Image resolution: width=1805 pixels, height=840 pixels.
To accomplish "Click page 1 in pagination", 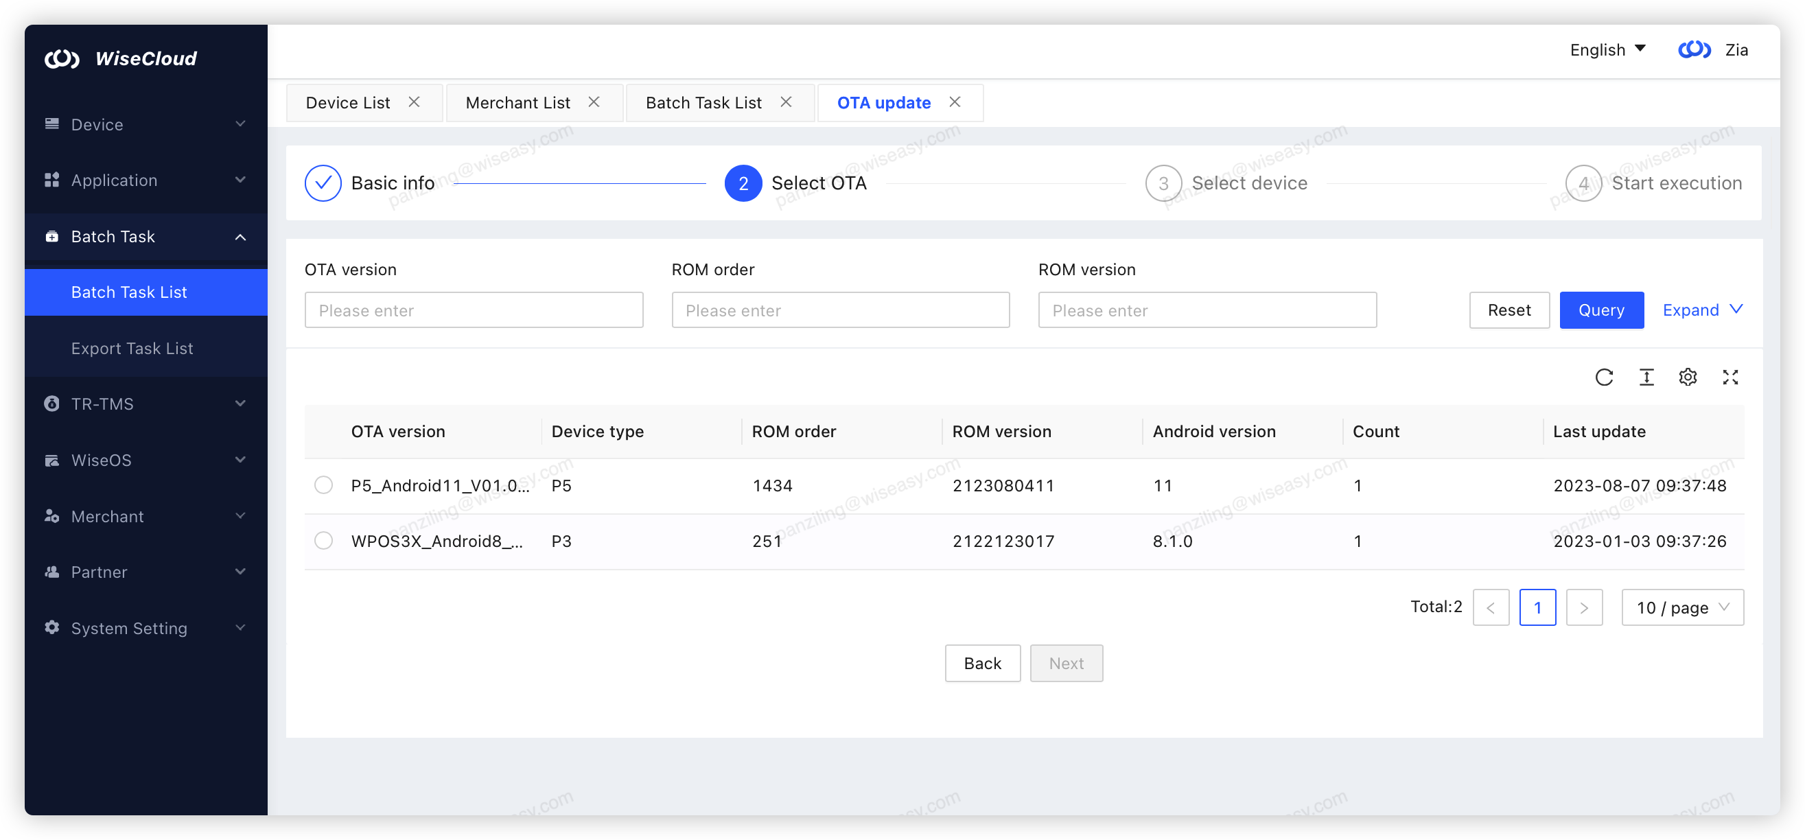I will (1538, 607).
